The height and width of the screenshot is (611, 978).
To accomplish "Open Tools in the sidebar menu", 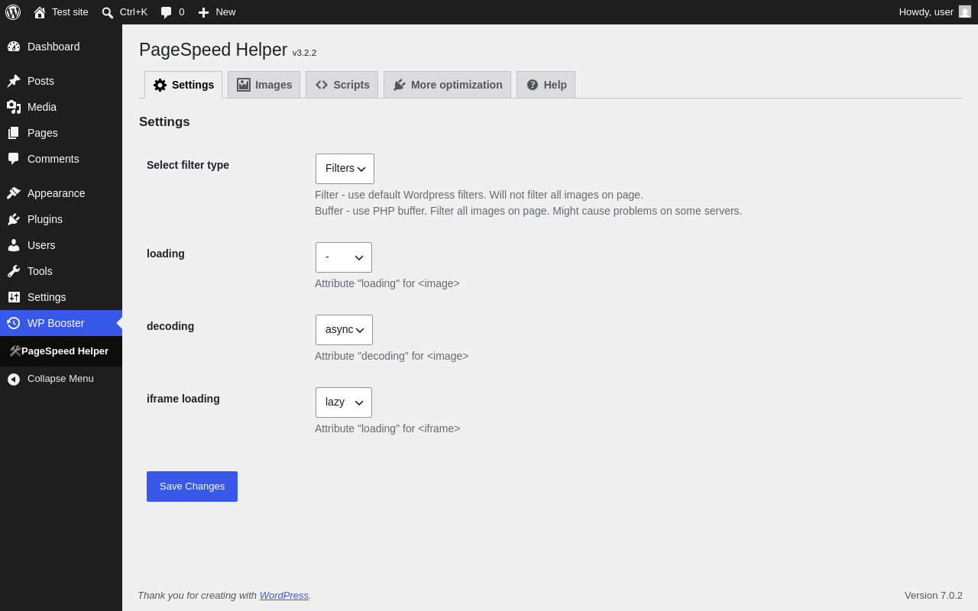I will pyautogui.click(x=61, y=271).
